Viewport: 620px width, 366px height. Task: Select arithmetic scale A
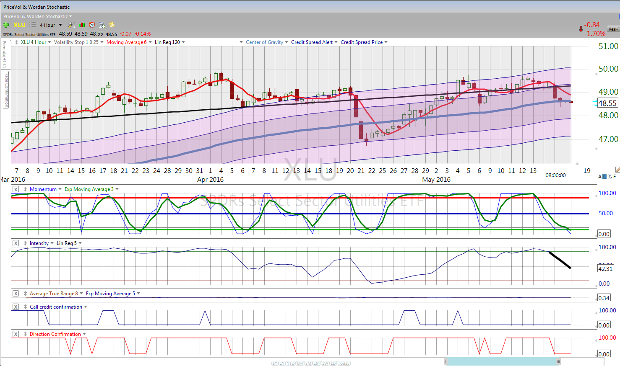pos(600,177)
